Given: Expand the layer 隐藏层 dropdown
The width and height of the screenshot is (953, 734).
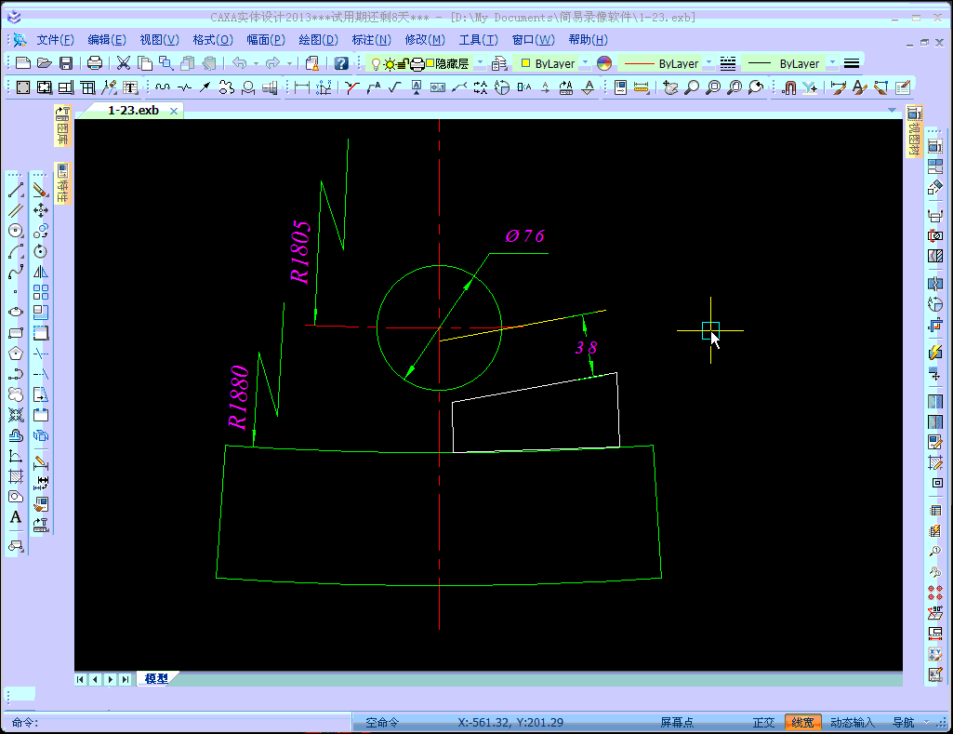Looking at the screenshot, I should [x=481, y=63].
